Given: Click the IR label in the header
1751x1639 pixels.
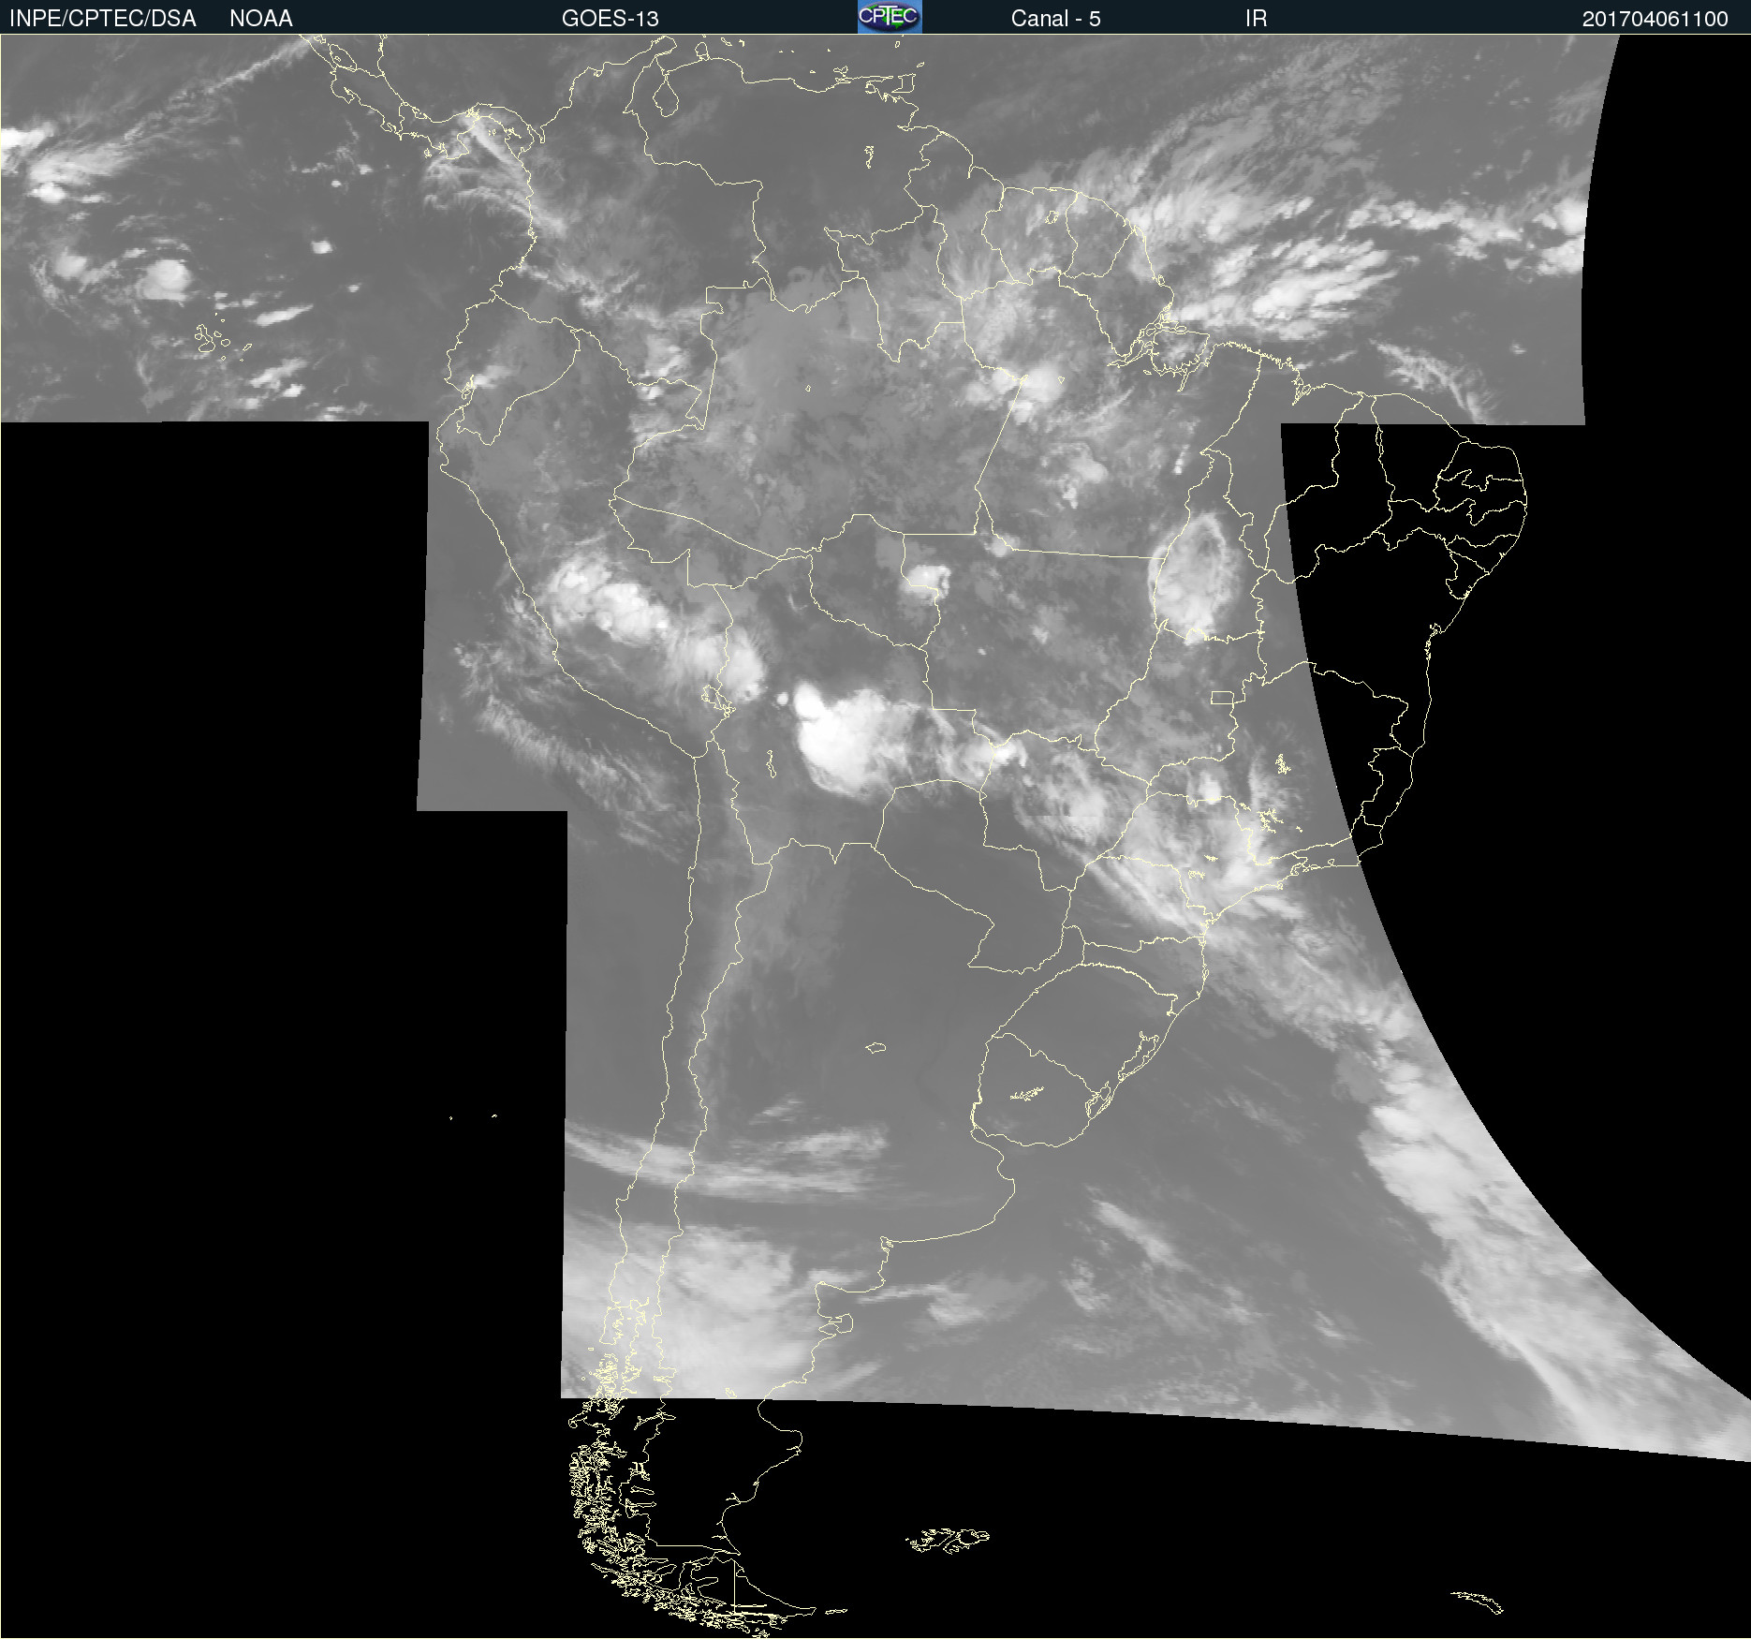Looking at the screenshot, I should point(1256,19).
